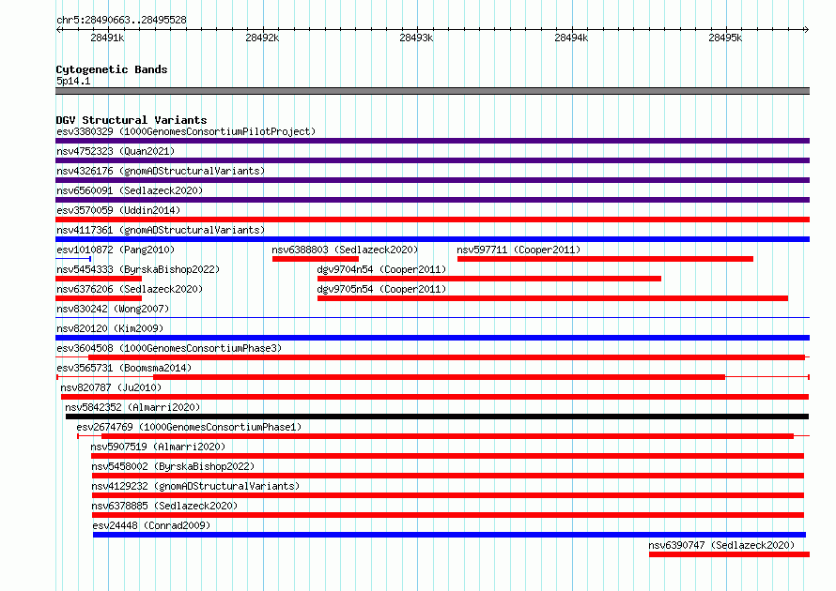Click the Cytogenetic Bands track title

click(112, 69)
